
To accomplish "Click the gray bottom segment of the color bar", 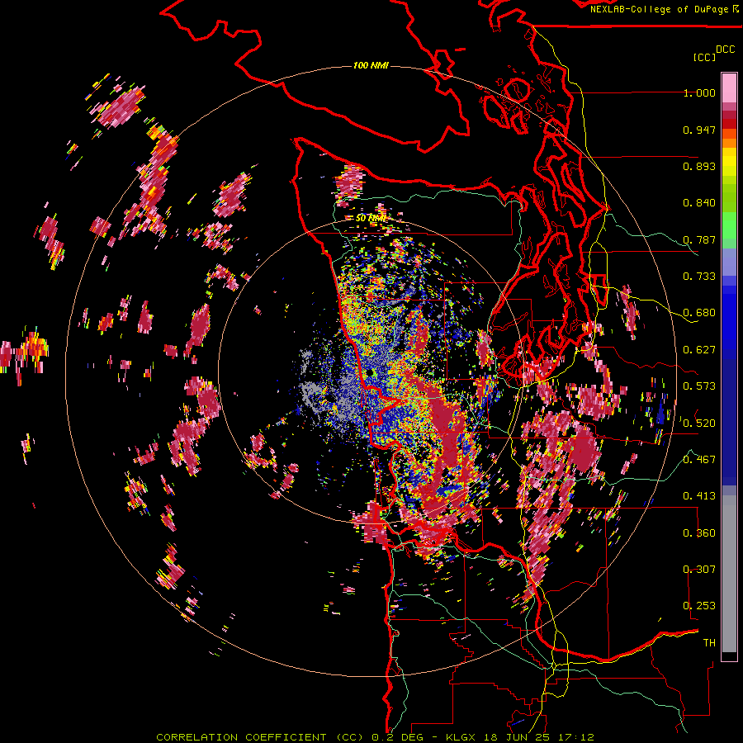I will tap(729, 574).
